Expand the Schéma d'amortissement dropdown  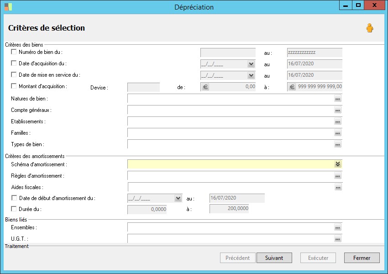tap(338, 164)
